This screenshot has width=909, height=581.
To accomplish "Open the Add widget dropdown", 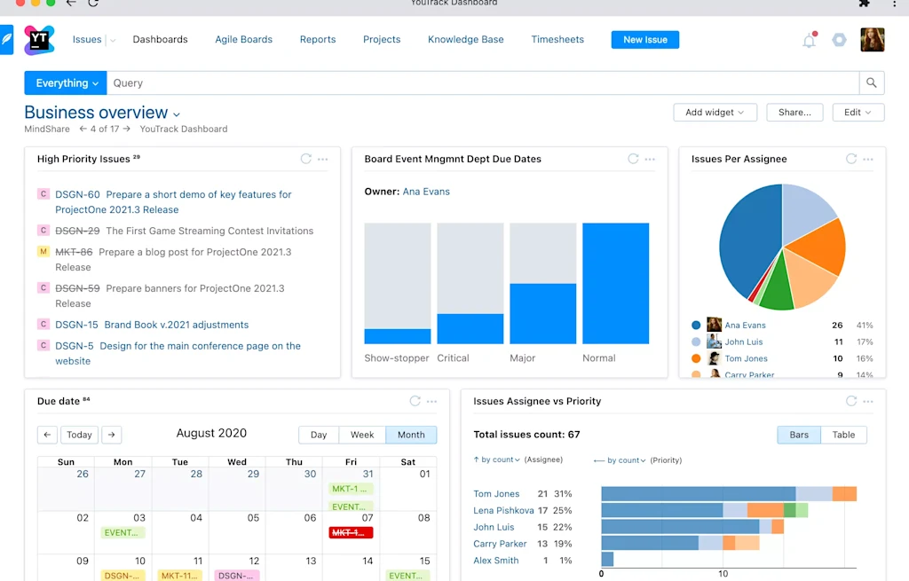I will point(715,112).
